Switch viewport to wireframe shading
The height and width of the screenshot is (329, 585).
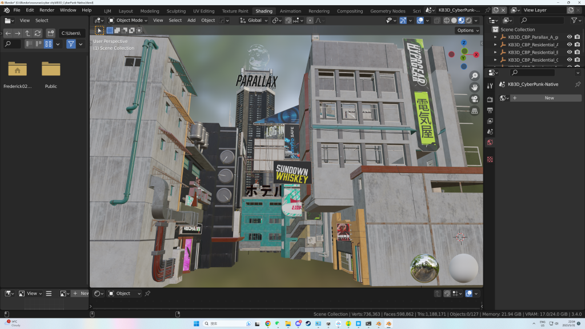(447, 21)
